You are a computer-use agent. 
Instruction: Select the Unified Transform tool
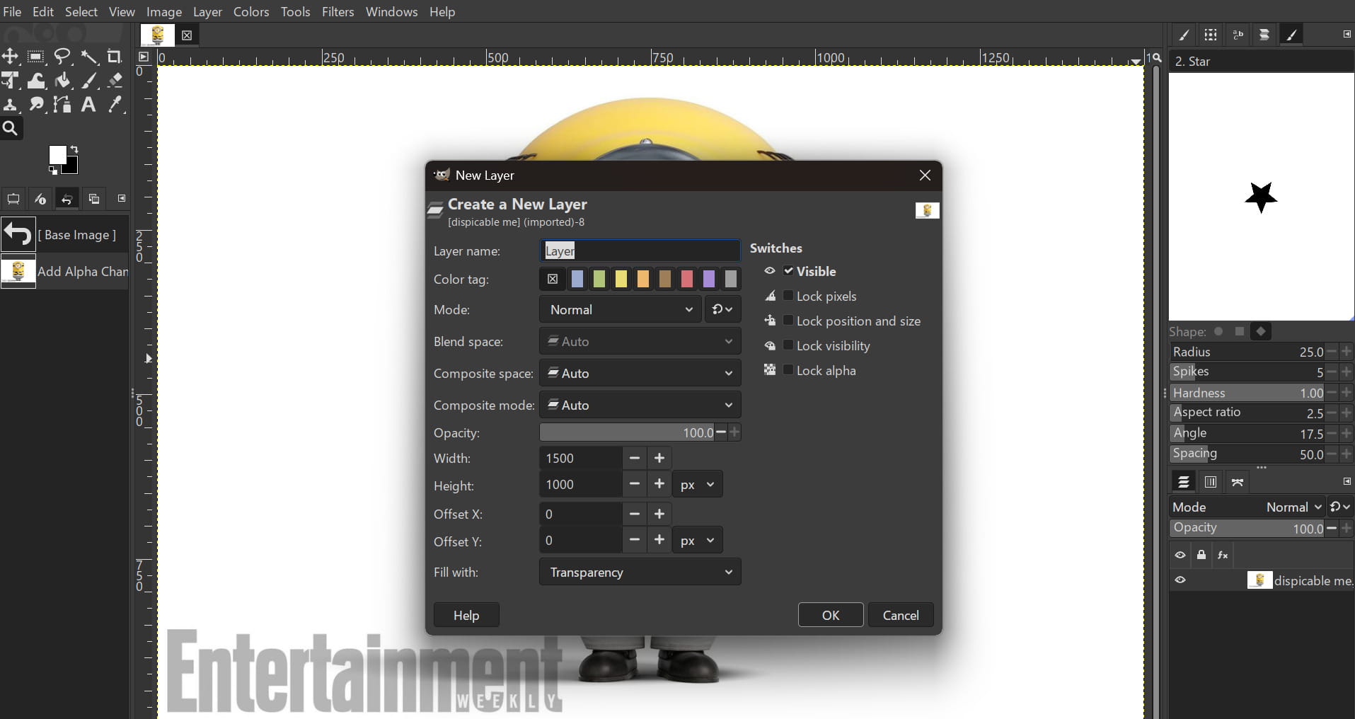coord(11,81)
